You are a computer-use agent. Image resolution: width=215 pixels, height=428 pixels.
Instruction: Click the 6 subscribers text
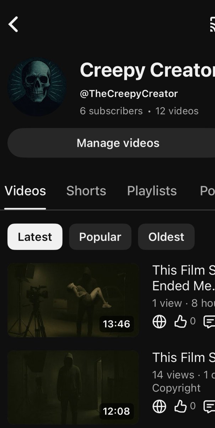coord(111,111)
